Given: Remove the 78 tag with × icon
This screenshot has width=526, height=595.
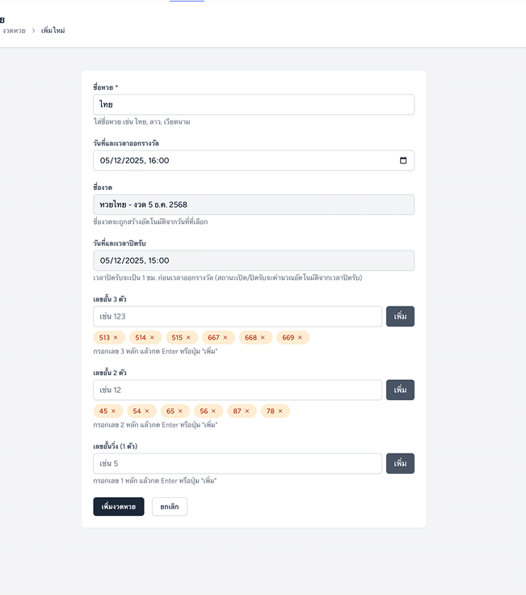Looking at the screenshot, I should click(x=280, y=411).
